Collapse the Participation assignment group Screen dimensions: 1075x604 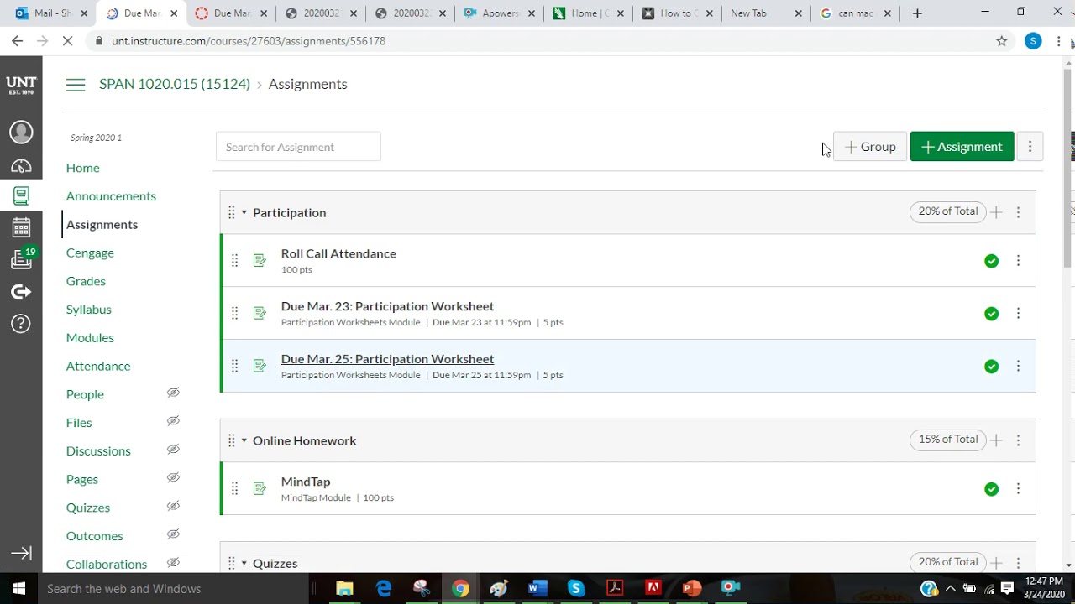244,212
